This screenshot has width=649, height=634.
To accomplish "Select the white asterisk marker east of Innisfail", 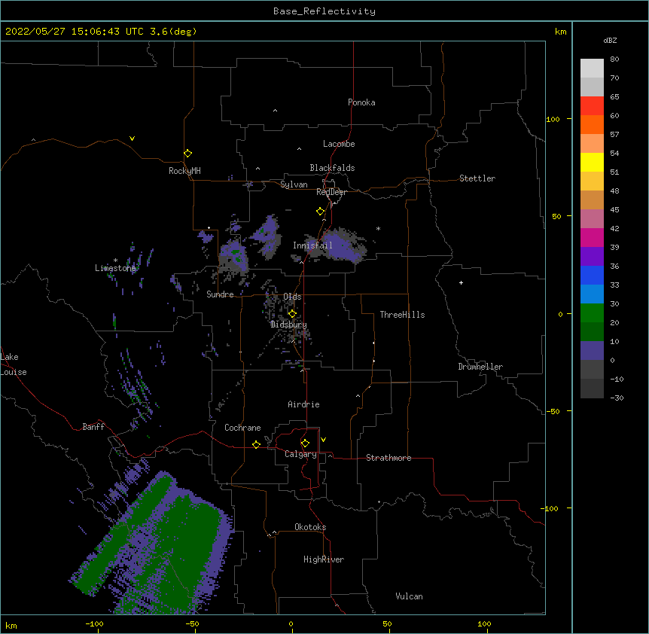I will [378, 228].
